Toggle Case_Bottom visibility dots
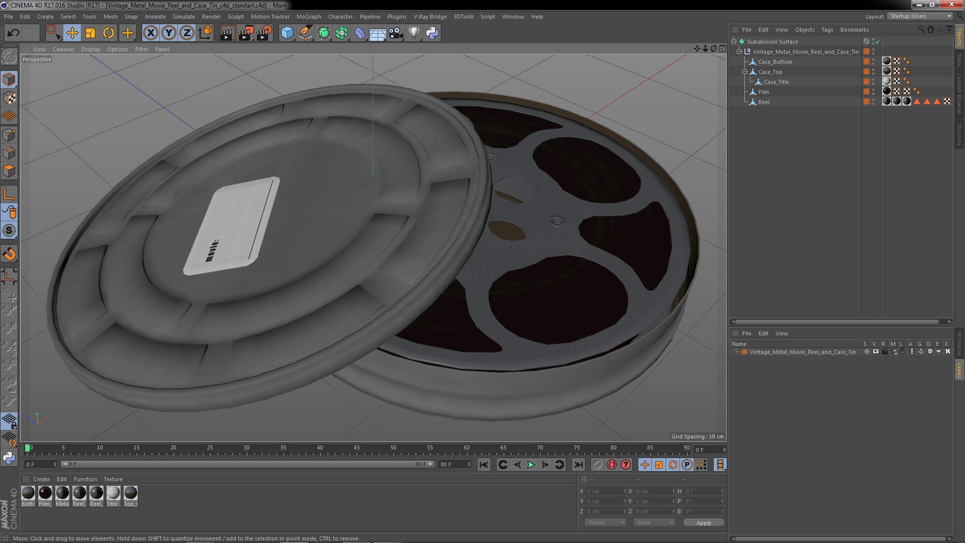The height and width of the screenshot is (543, 965). [x=874, y=62]
